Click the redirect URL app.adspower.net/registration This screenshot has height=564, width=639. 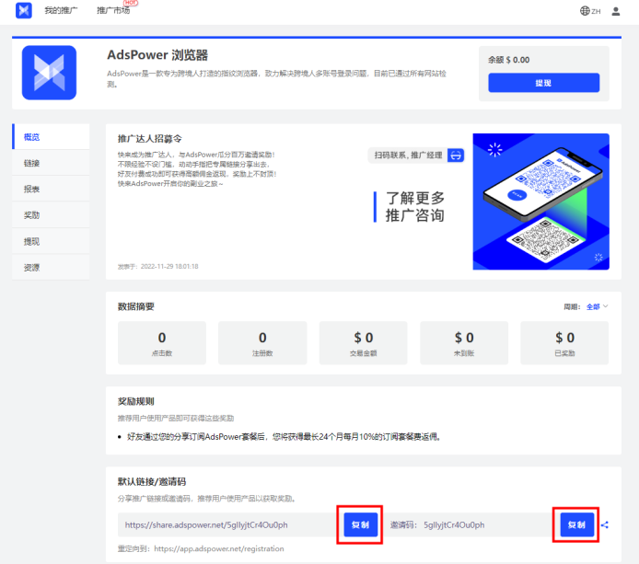[x=219, y=549]
